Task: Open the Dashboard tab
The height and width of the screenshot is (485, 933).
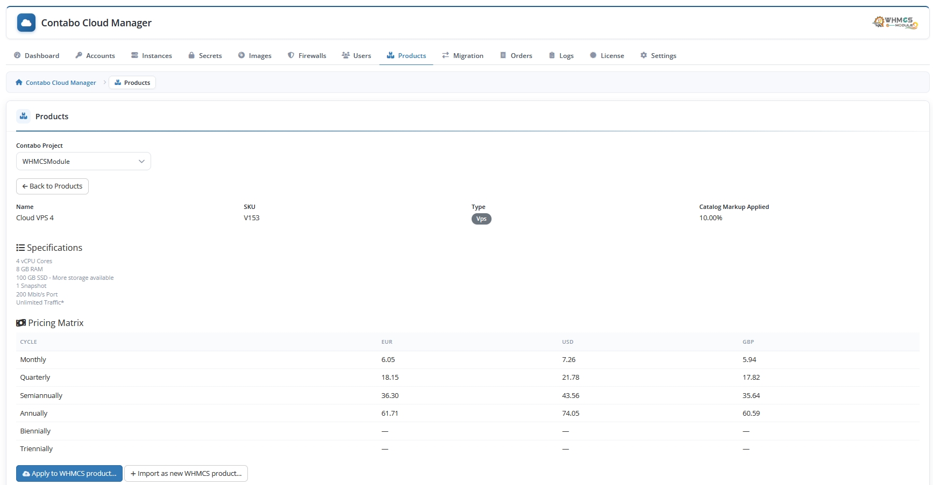Action: tap(37, 55)
